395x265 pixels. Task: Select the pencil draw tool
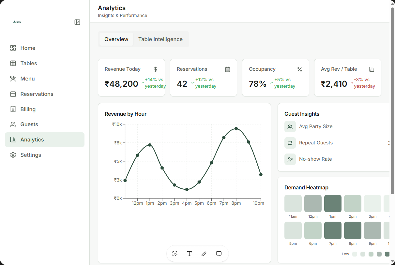coord(204,254)
